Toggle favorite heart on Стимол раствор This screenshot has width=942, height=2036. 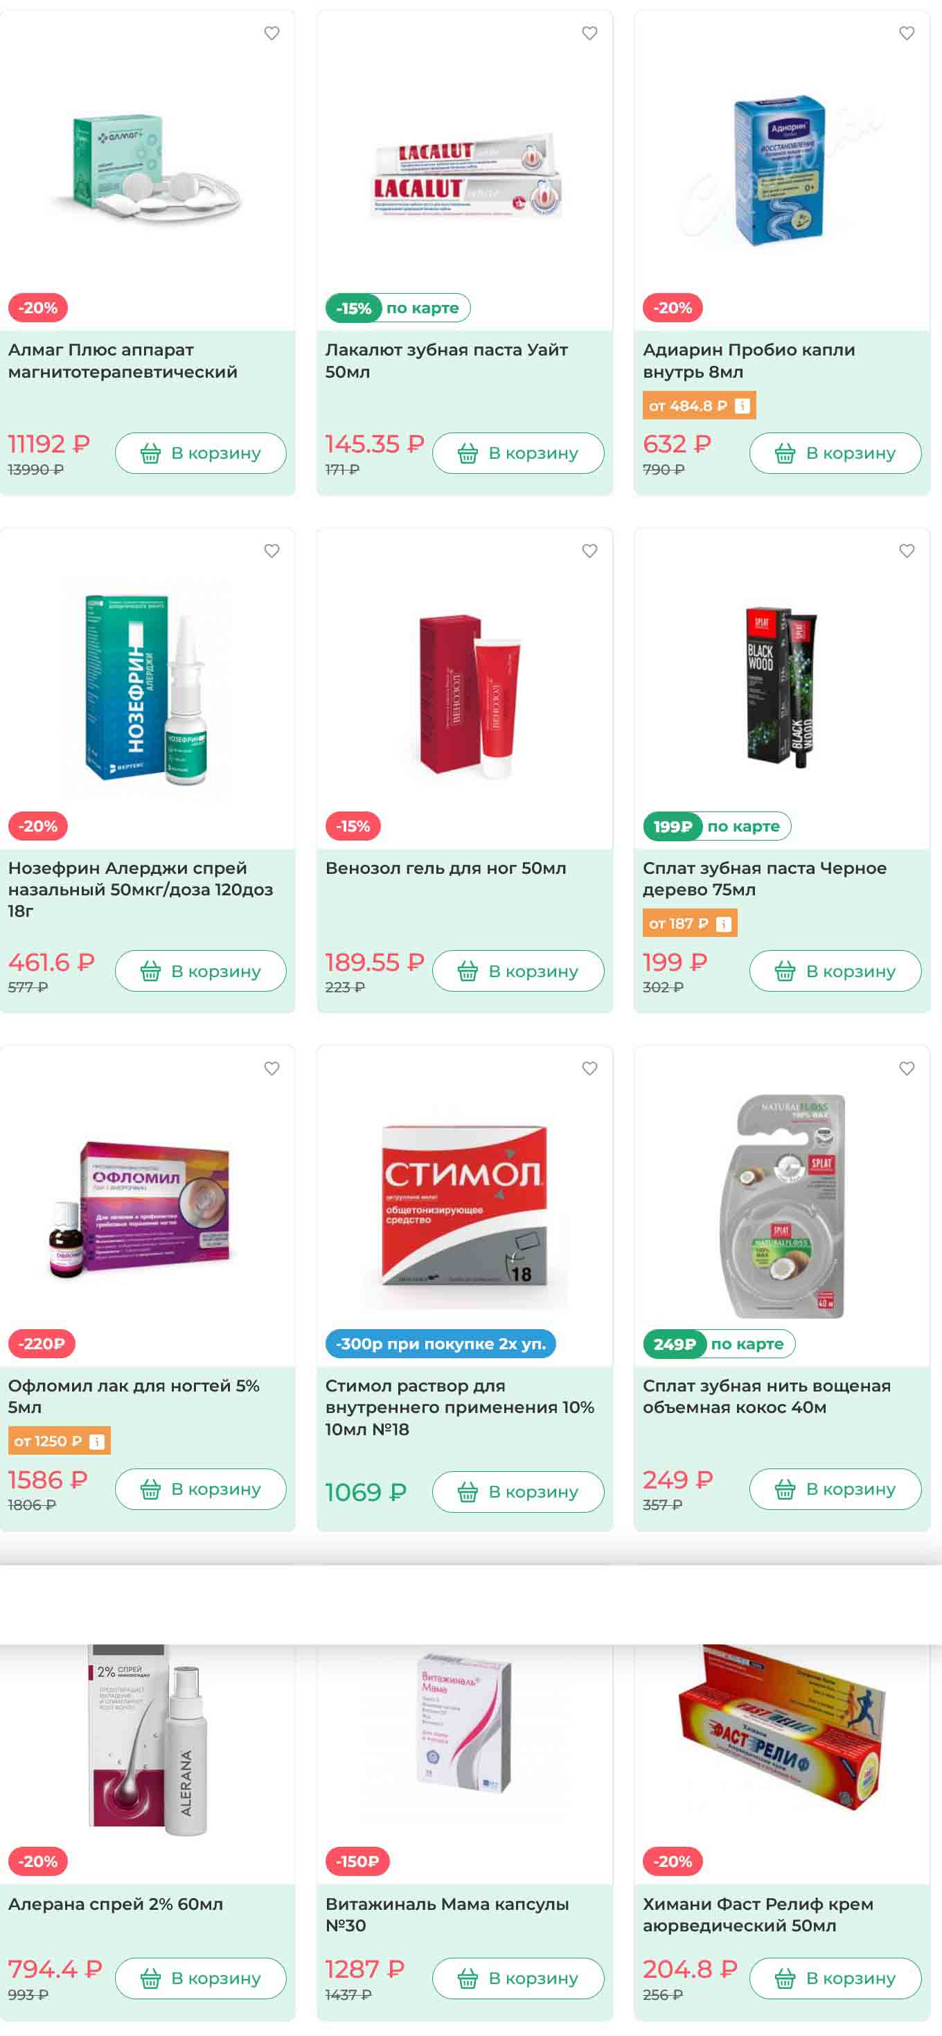coord(589,1069)
